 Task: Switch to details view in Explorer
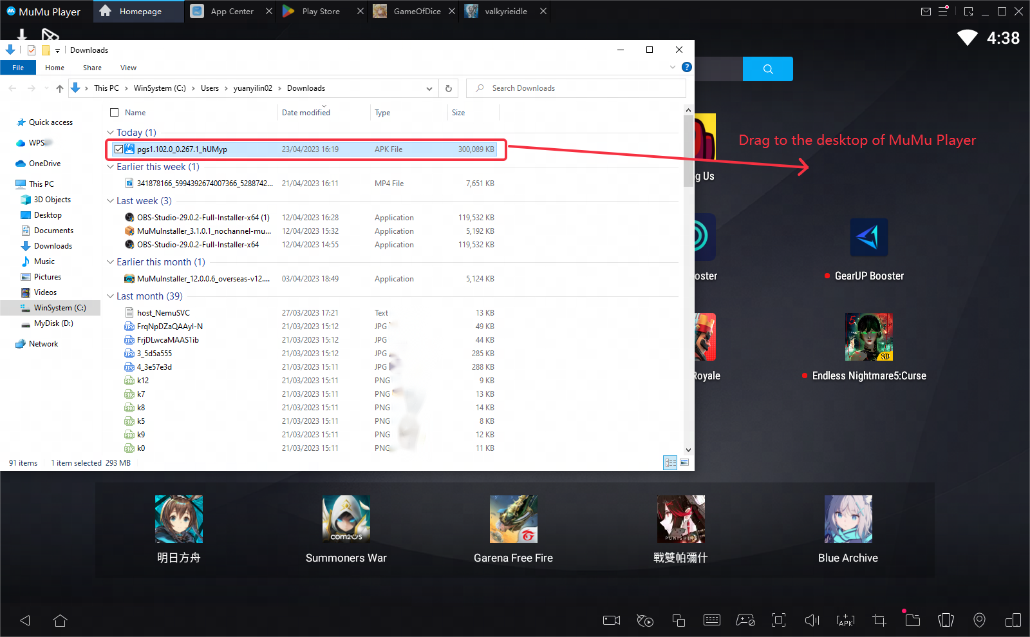pos(670,462)
